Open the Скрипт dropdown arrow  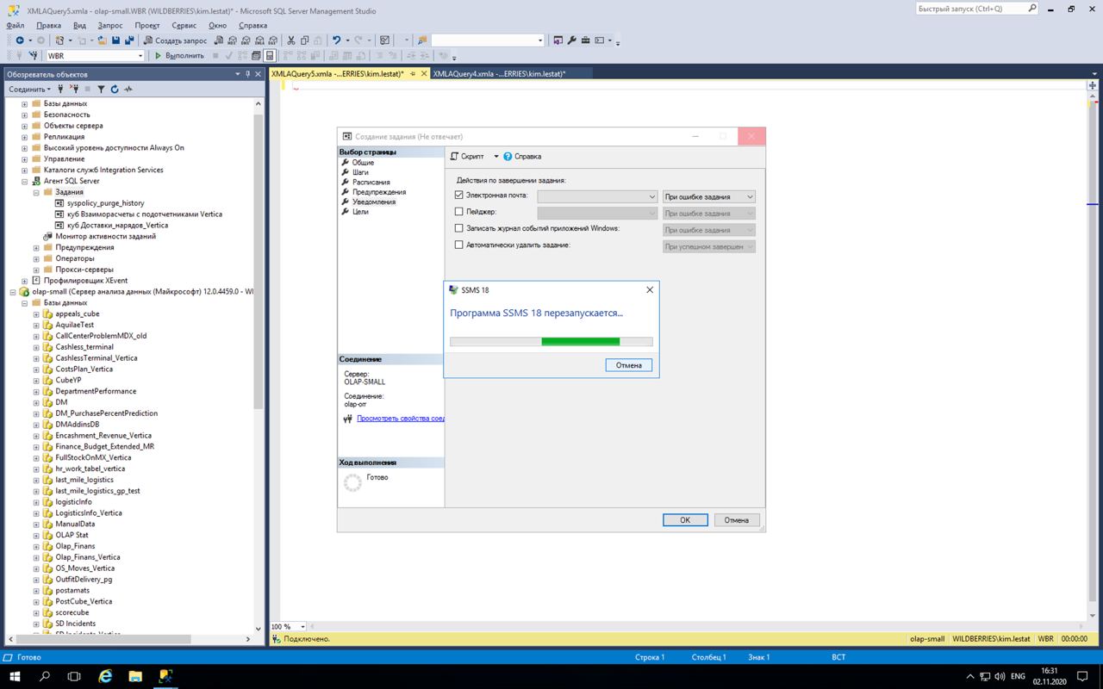(x=496, y=157)
